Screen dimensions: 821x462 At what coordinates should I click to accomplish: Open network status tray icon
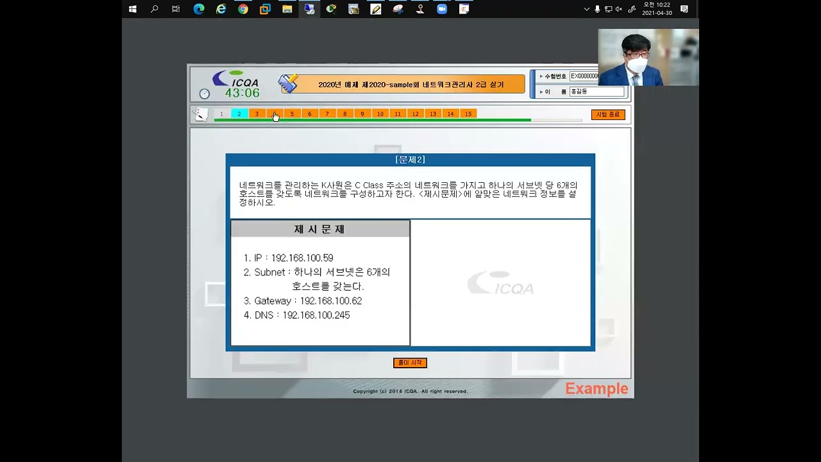pyautogui.click(x=608, y=9)
